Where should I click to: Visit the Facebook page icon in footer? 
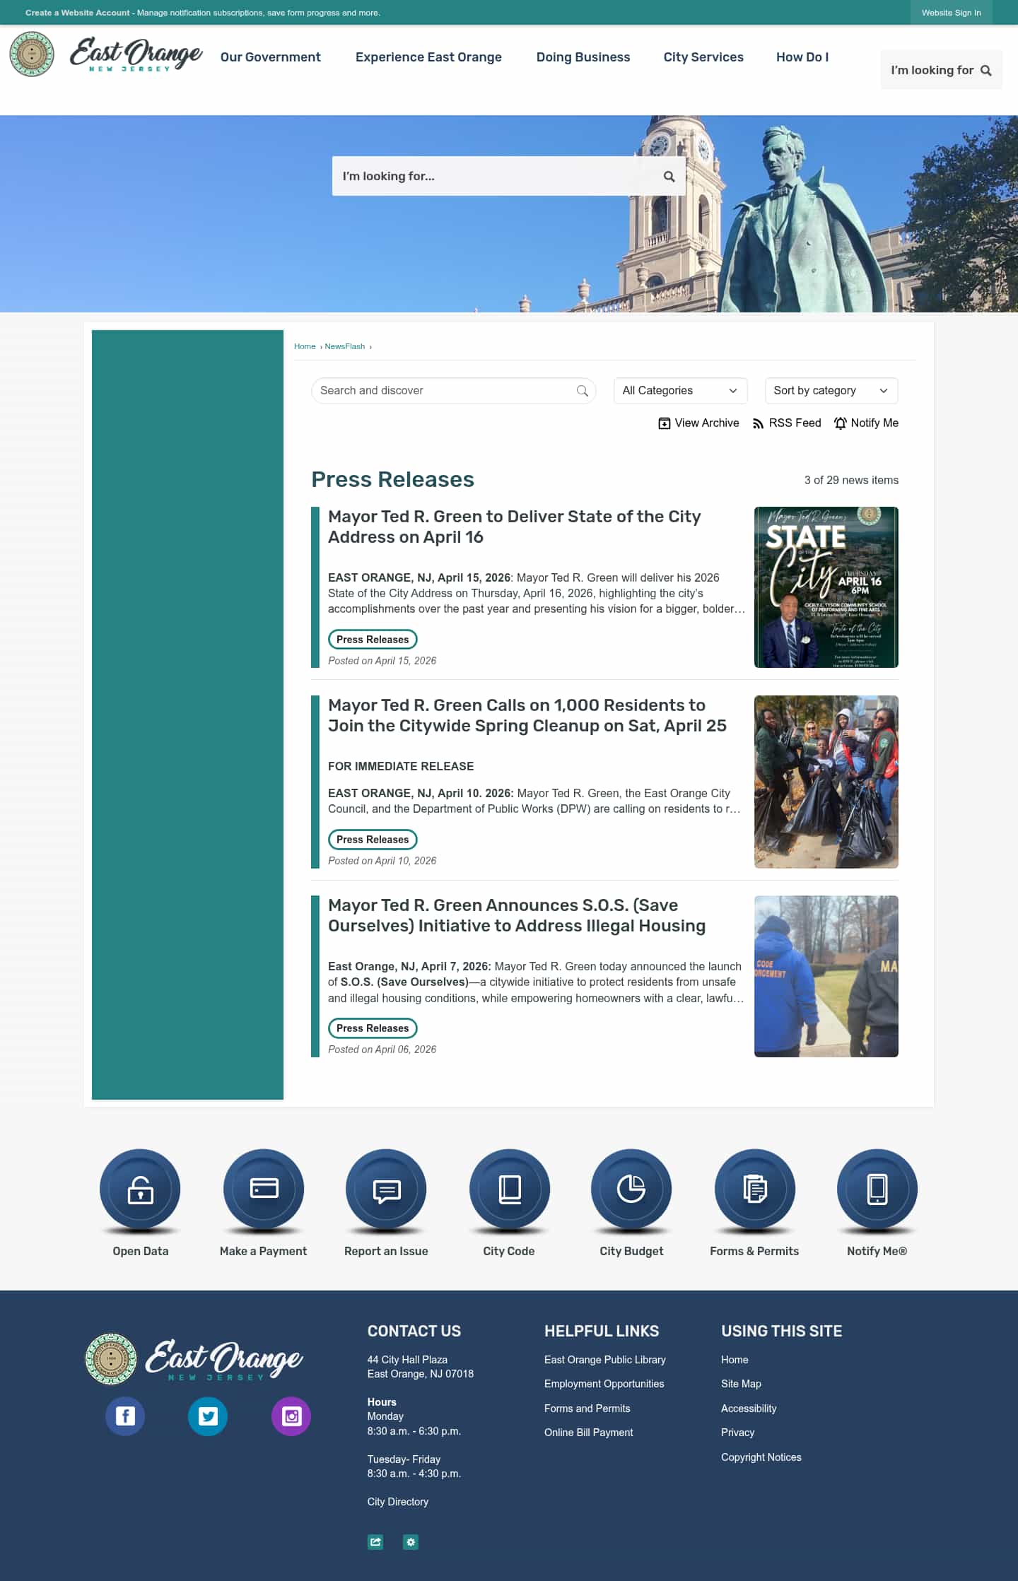point(125,1416)
